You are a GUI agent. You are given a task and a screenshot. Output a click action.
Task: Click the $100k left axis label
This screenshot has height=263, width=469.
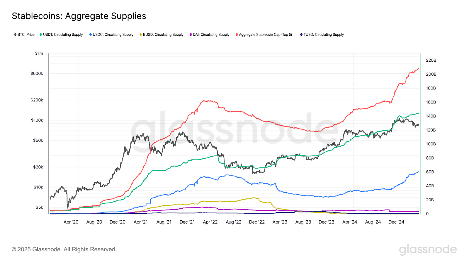pyautogui.click(x=37, y=120)
